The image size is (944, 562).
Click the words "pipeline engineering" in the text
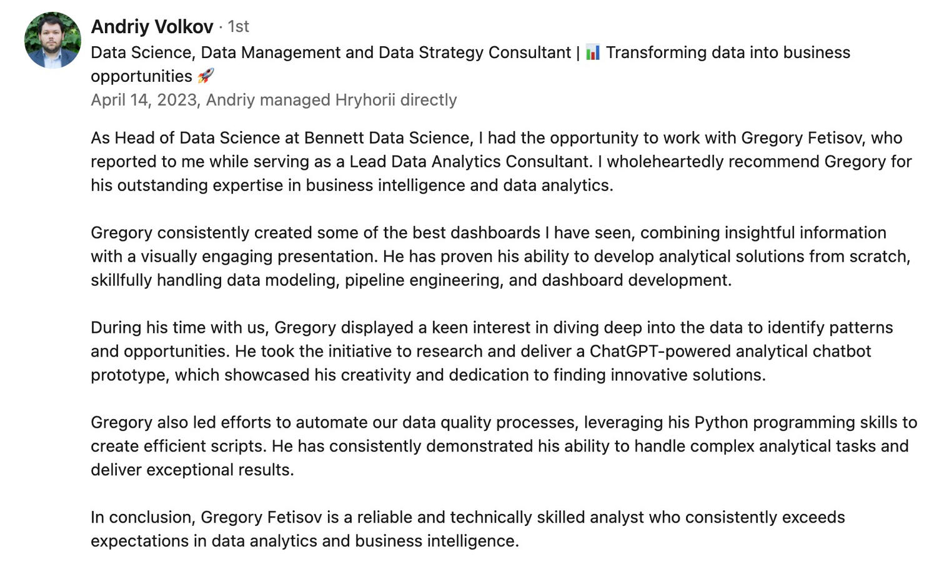pyautogui.click(x=424, y=280)
